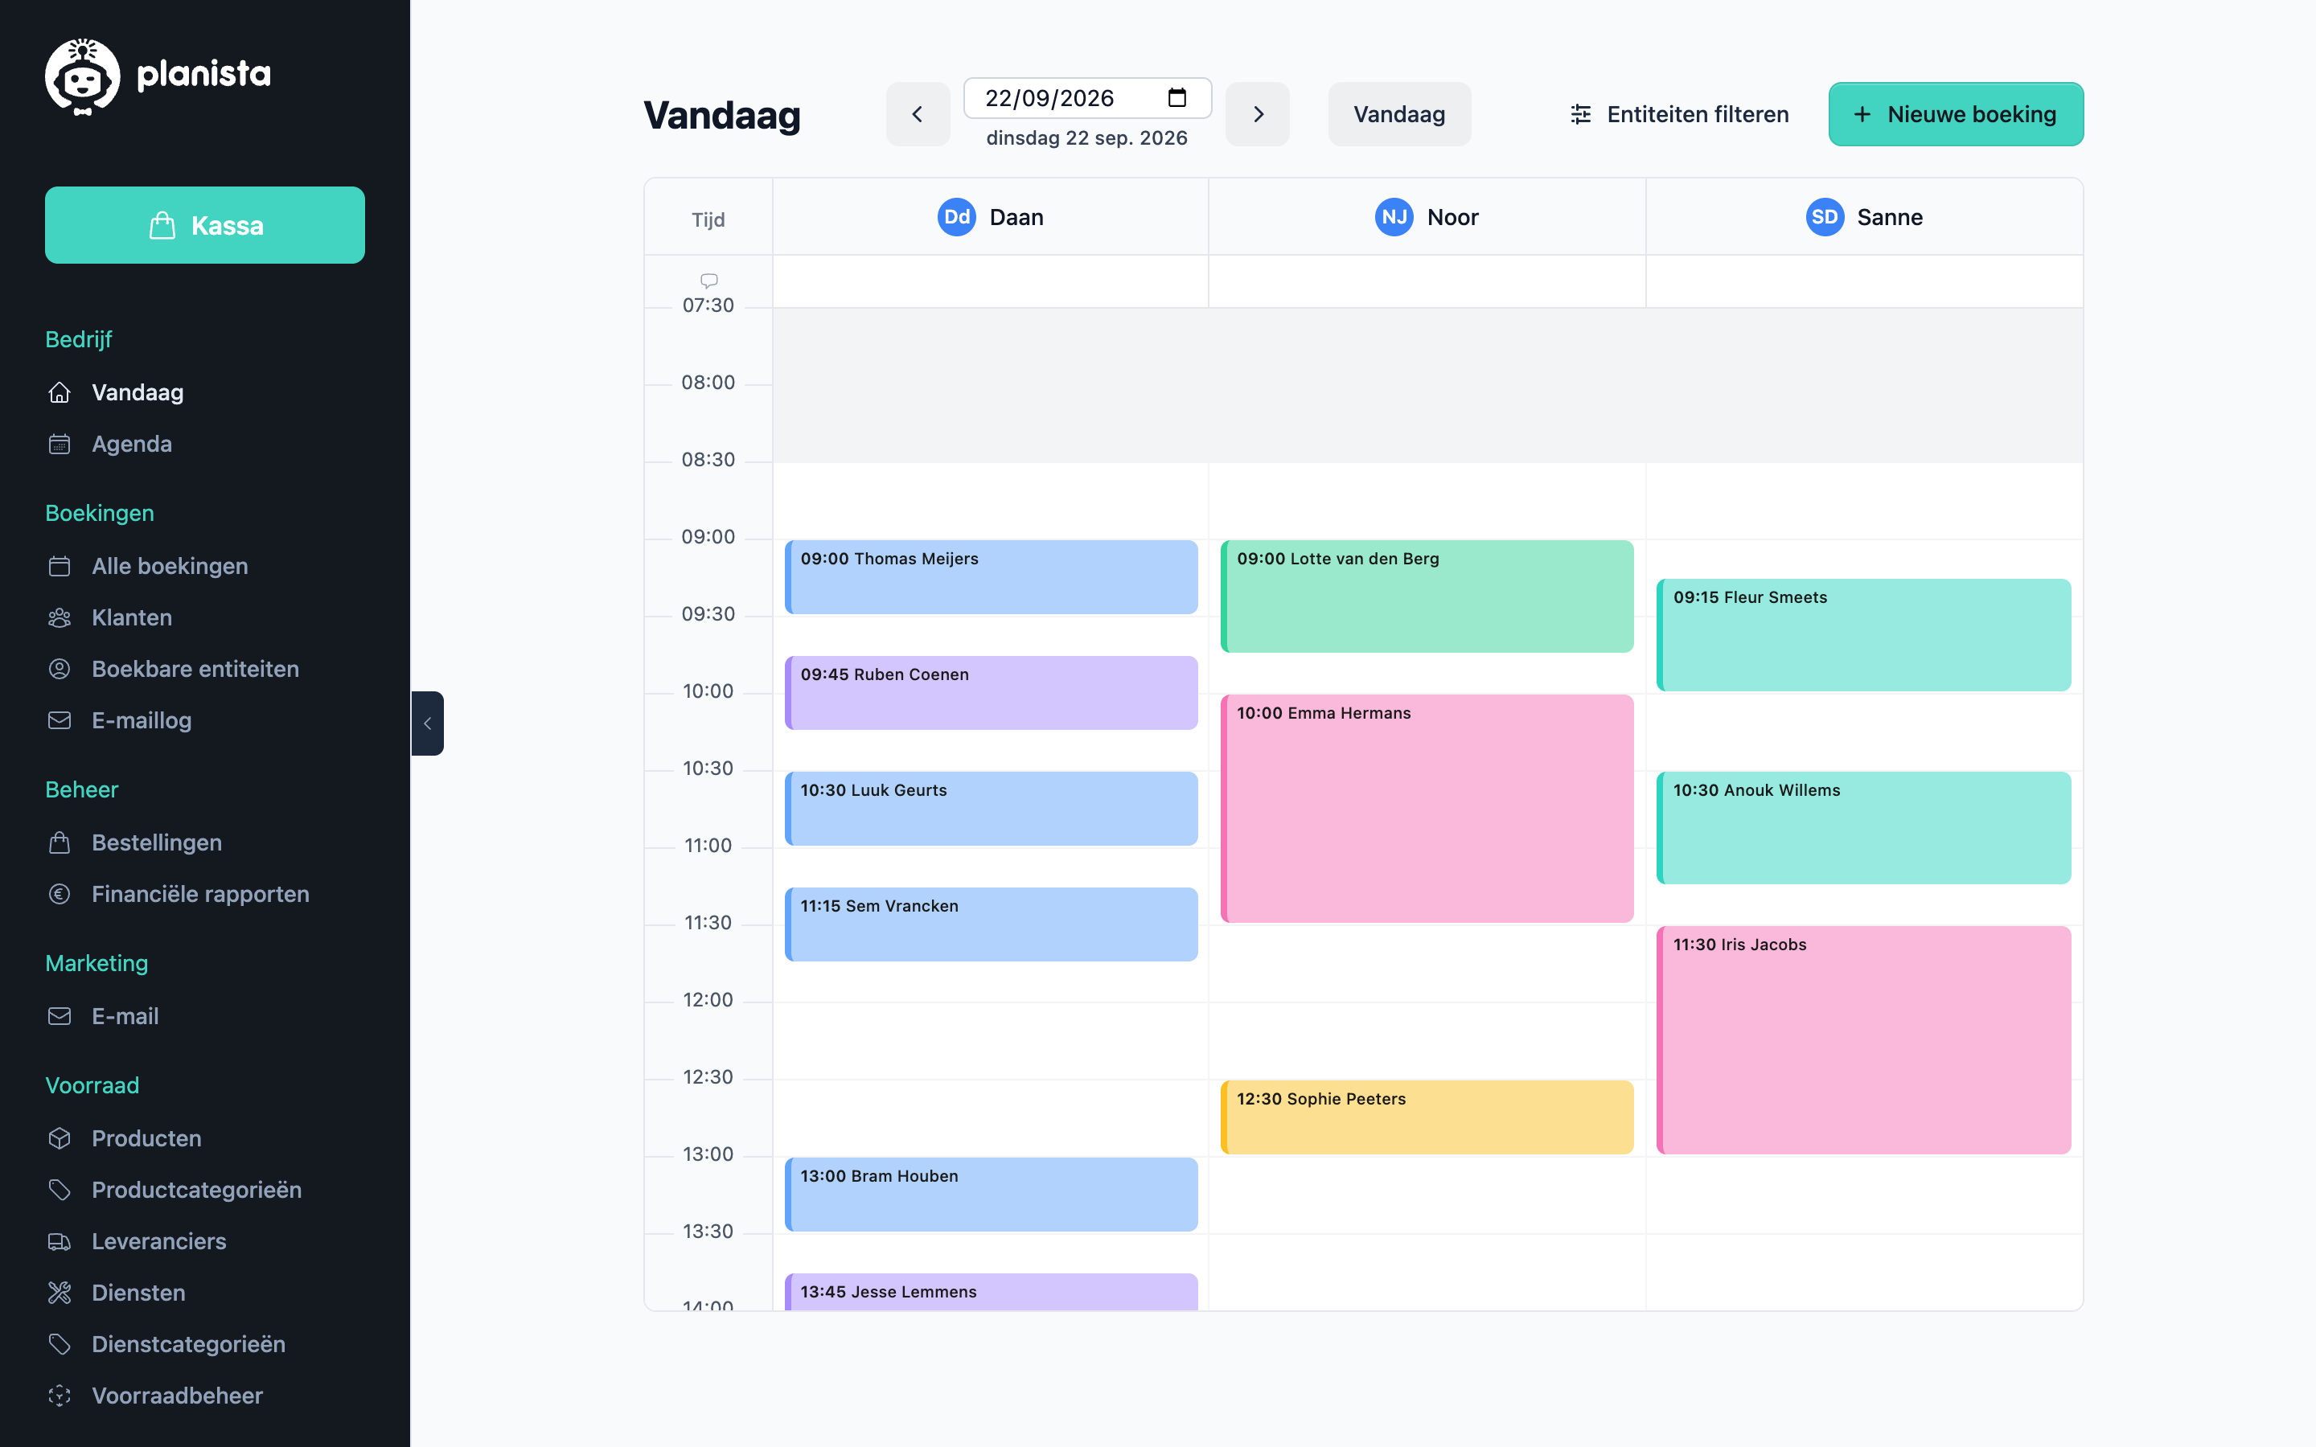Click the Financiële rapporten euro icon
2316x1447 pixels.
pos(60,894)
